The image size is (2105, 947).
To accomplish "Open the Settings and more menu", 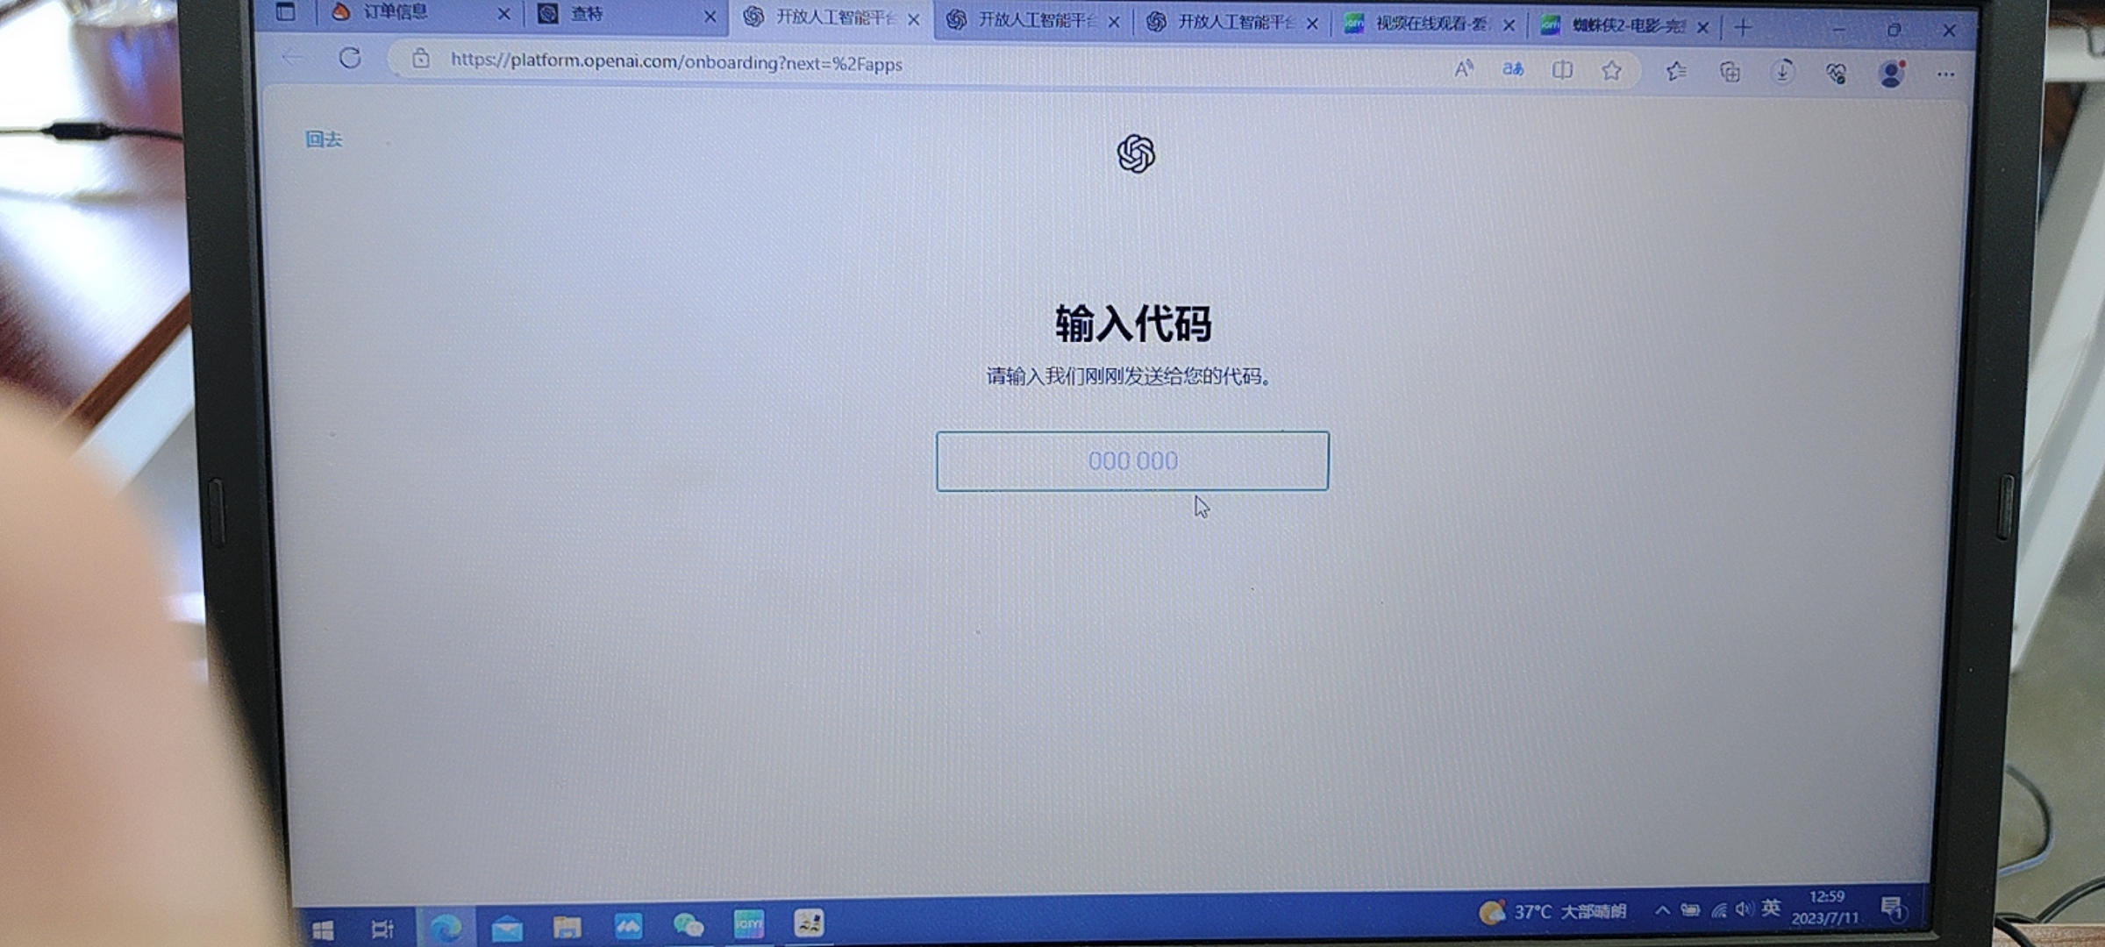I will pyautogui.click(x=1945, y=75).
